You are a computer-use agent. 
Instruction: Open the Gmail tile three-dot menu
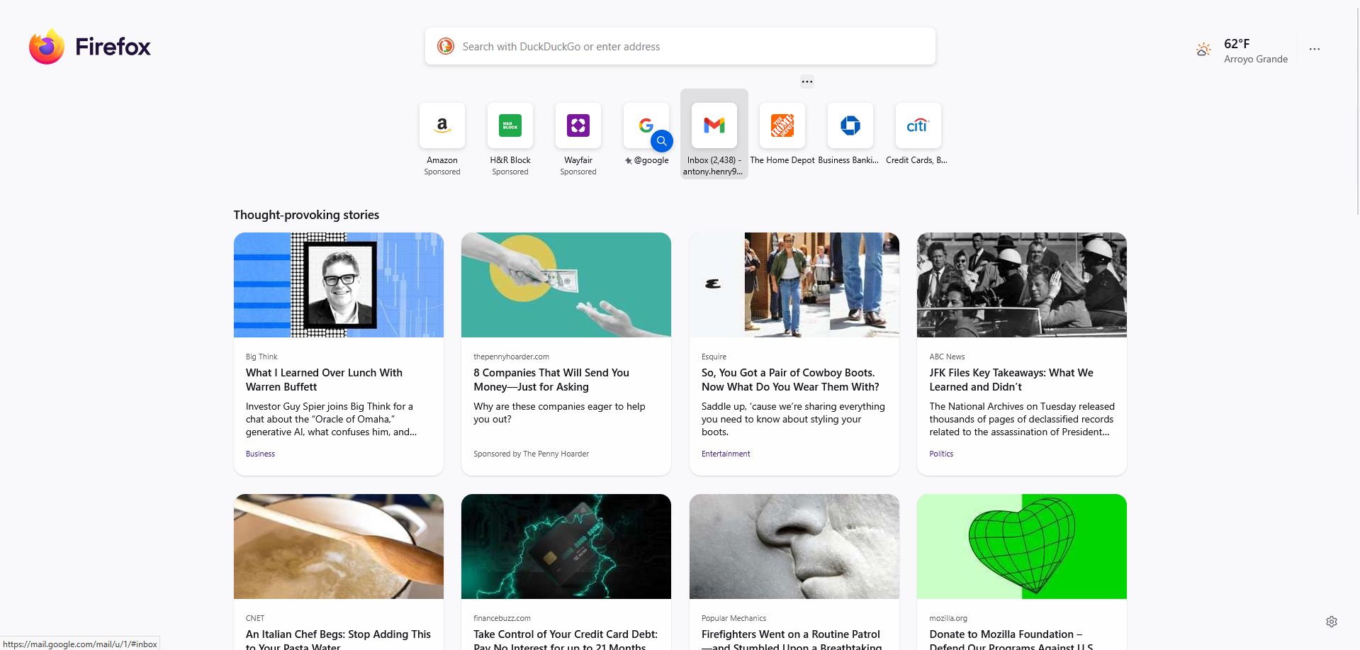point(807,82)
